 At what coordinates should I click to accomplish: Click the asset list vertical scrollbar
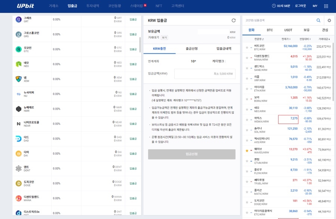(140, 45)
